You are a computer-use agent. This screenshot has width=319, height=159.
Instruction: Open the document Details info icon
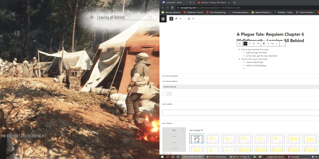[x=189, y=19]
